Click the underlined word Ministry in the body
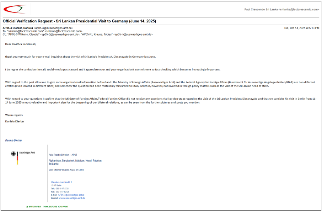The width and height of the screenshot is (322, 211). click(71, 99)
